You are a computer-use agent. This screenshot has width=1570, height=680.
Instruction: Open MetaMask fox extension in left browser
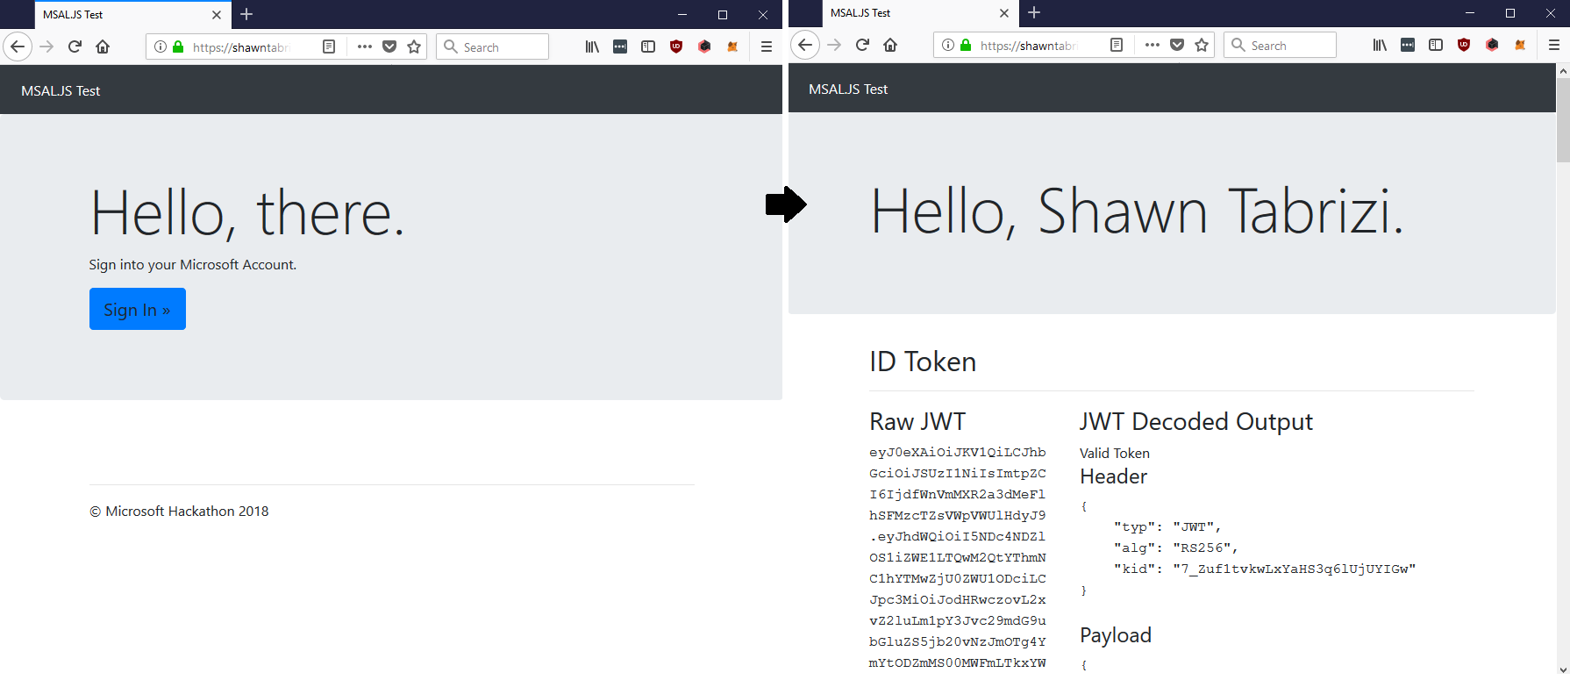pos(732,47)
